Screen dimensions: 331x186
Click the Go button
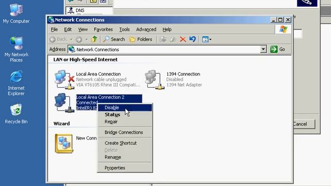coord(278,50)
